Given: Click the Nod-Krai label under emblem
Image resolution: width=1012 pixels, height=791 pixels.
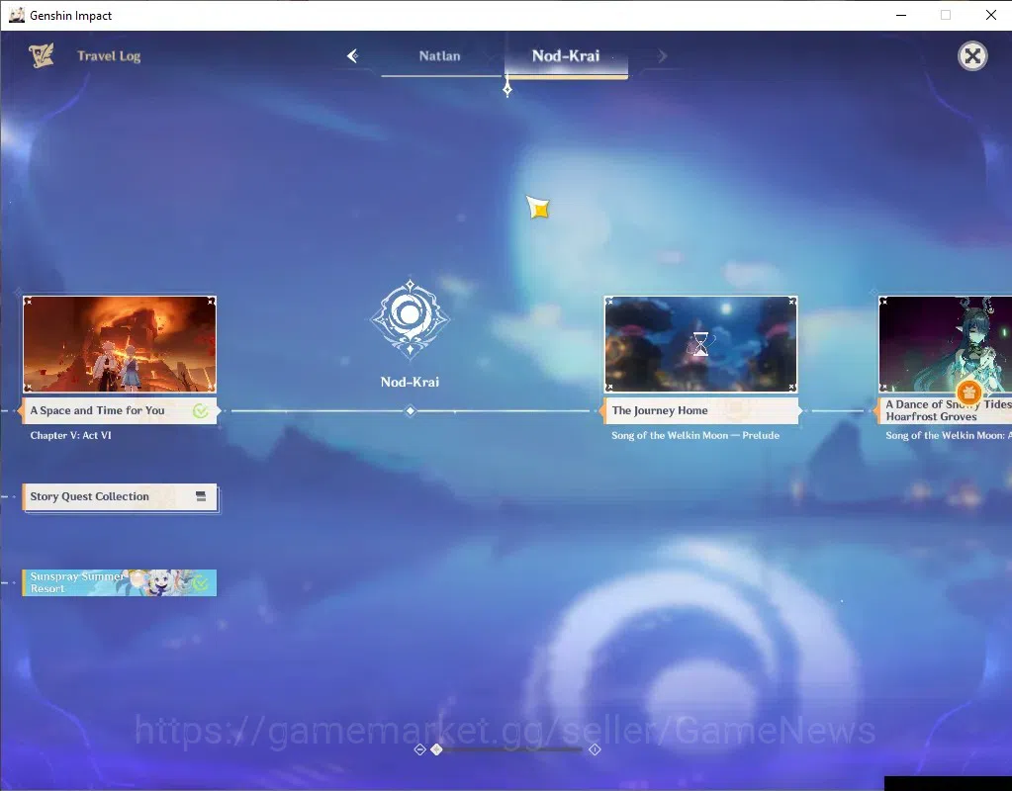Looking at the screenshot, I should click(410, 382).
